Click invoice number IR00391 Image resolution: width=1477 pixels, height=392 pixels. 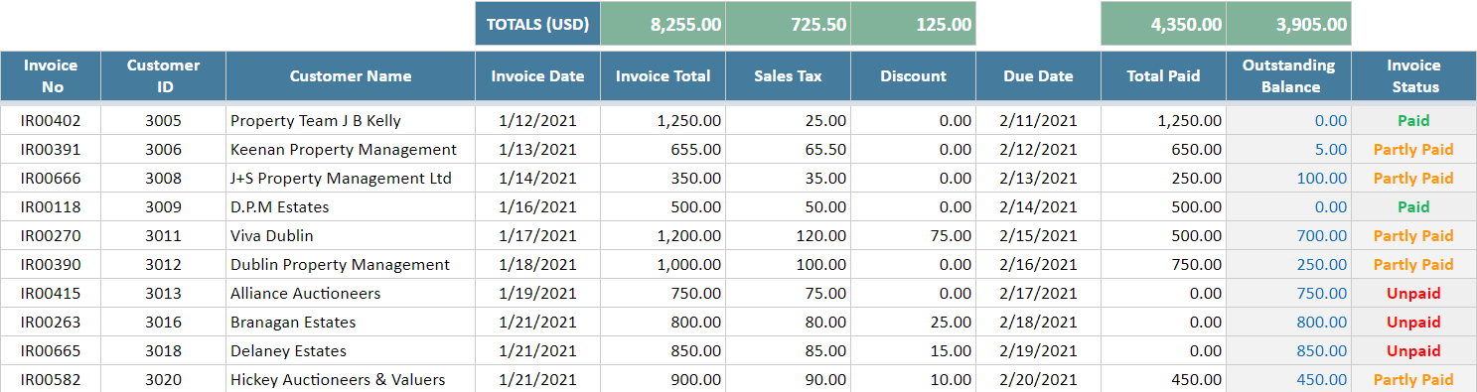(51, 150)
